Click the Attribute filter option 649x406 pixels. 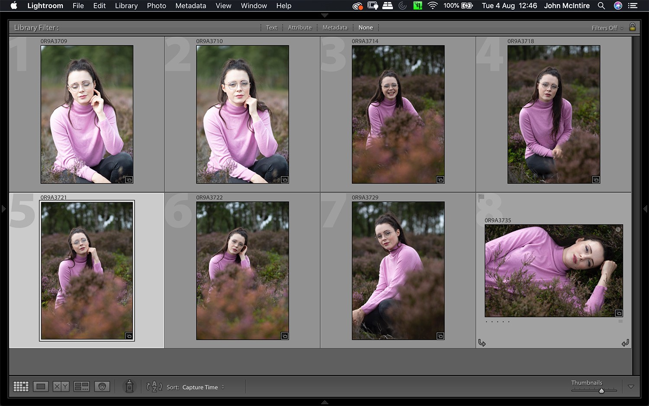300,27
